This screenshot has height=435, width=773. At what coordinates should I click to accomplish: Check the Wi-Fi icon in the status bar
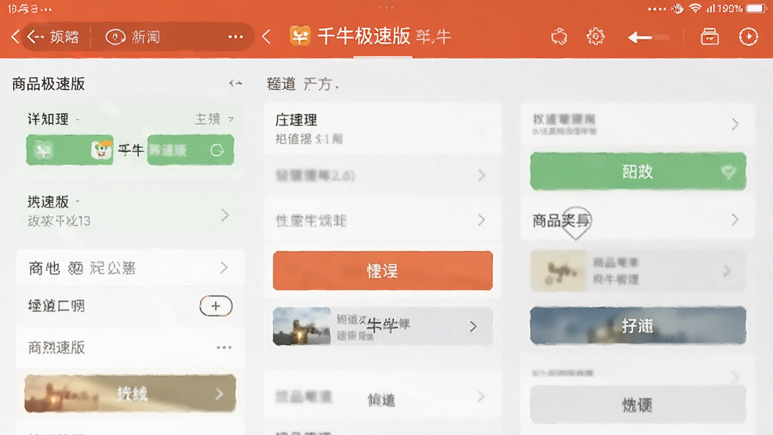(695, 8)
